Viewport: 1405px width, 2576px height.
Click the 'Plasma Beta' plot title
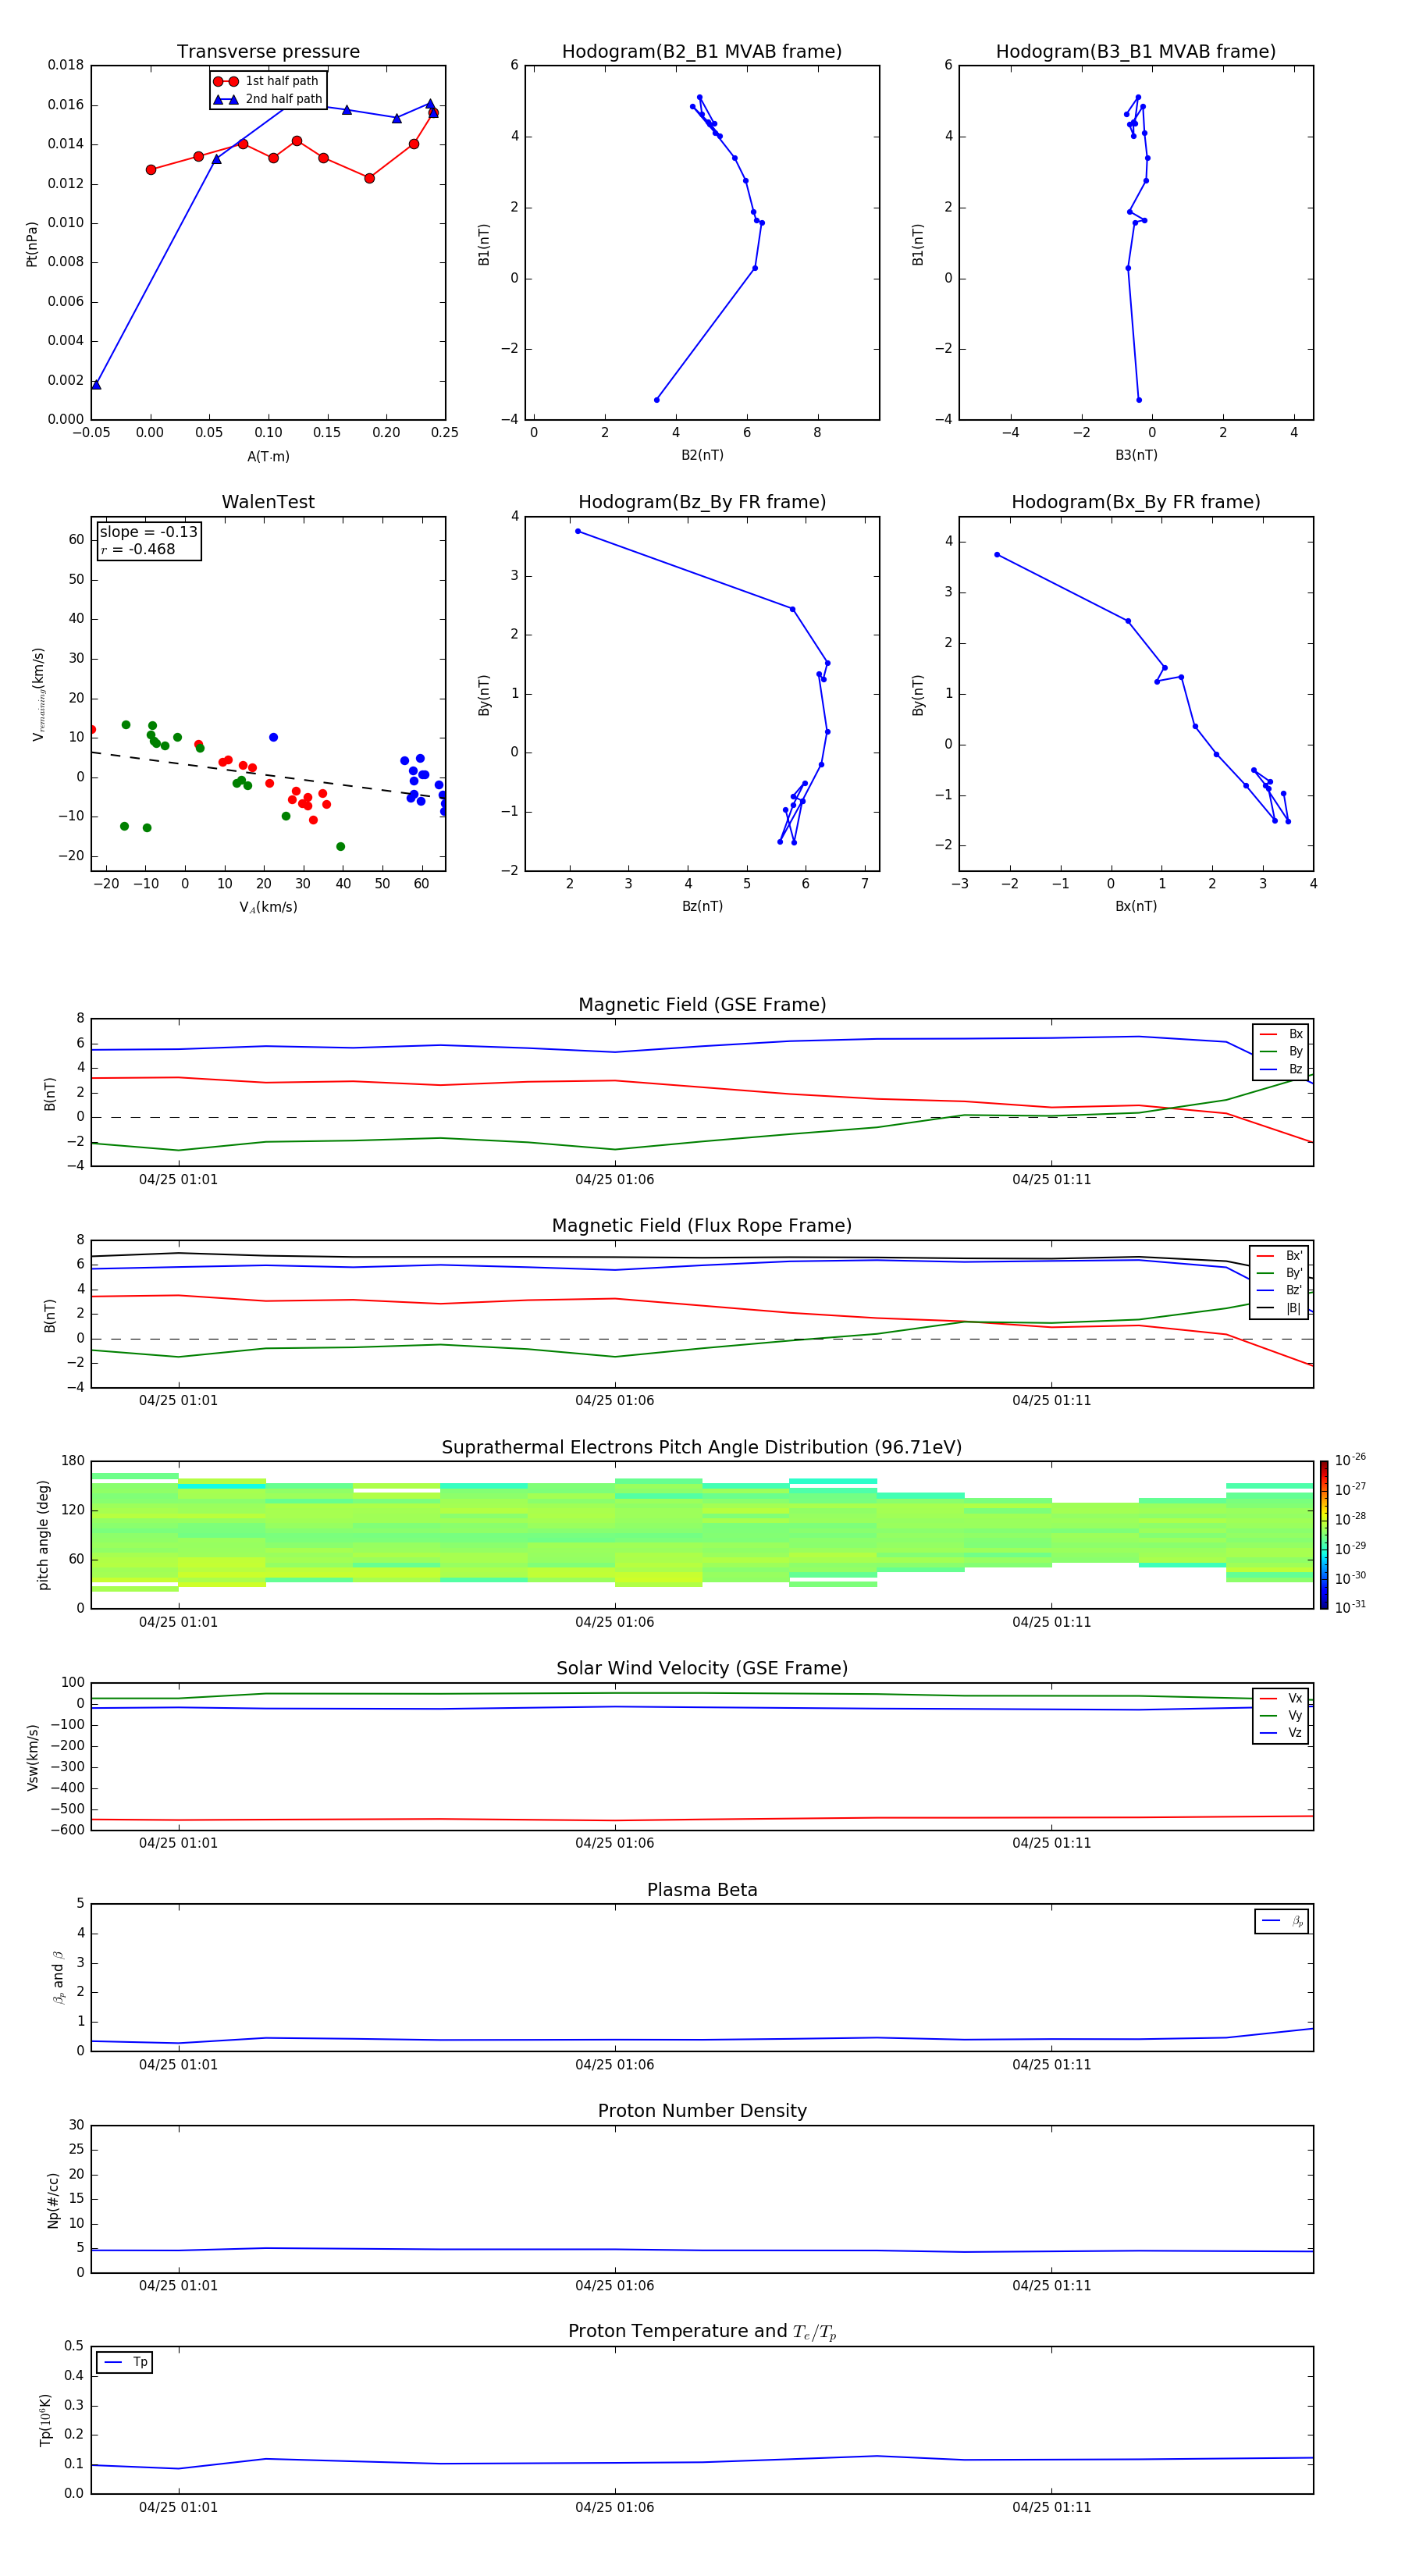[x=702, y=1890]
